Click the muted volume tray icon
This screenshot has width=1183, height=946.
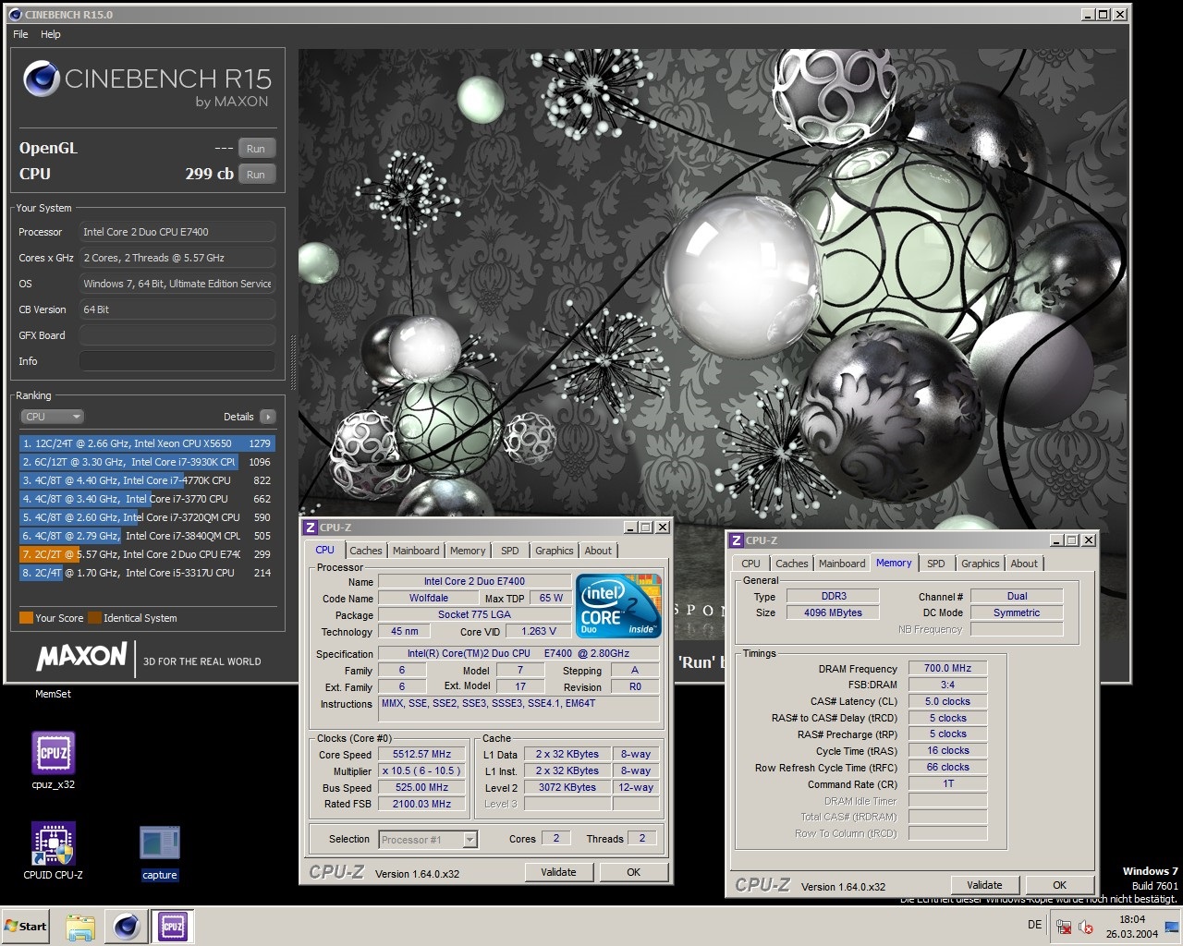click(x=1086, y=927)
